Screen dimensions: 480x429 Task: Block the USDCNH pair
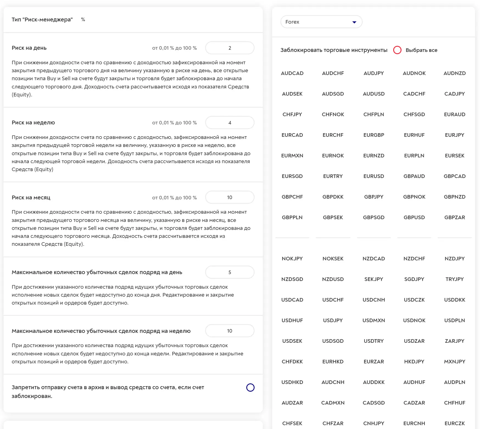374,300
